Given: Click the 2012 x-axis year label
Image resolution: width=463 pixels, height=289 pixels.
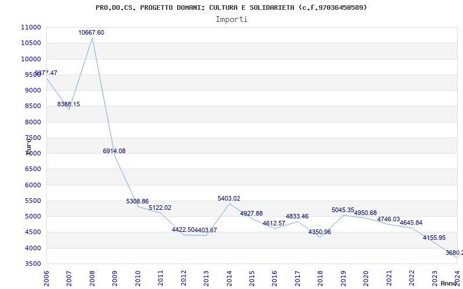Looking at the screenshot, I should (x=183, y=278).
